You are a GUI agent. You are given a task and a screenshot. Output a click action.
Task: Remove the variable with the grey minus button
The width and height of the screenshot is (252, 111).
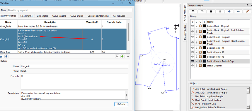pos(128,57)
